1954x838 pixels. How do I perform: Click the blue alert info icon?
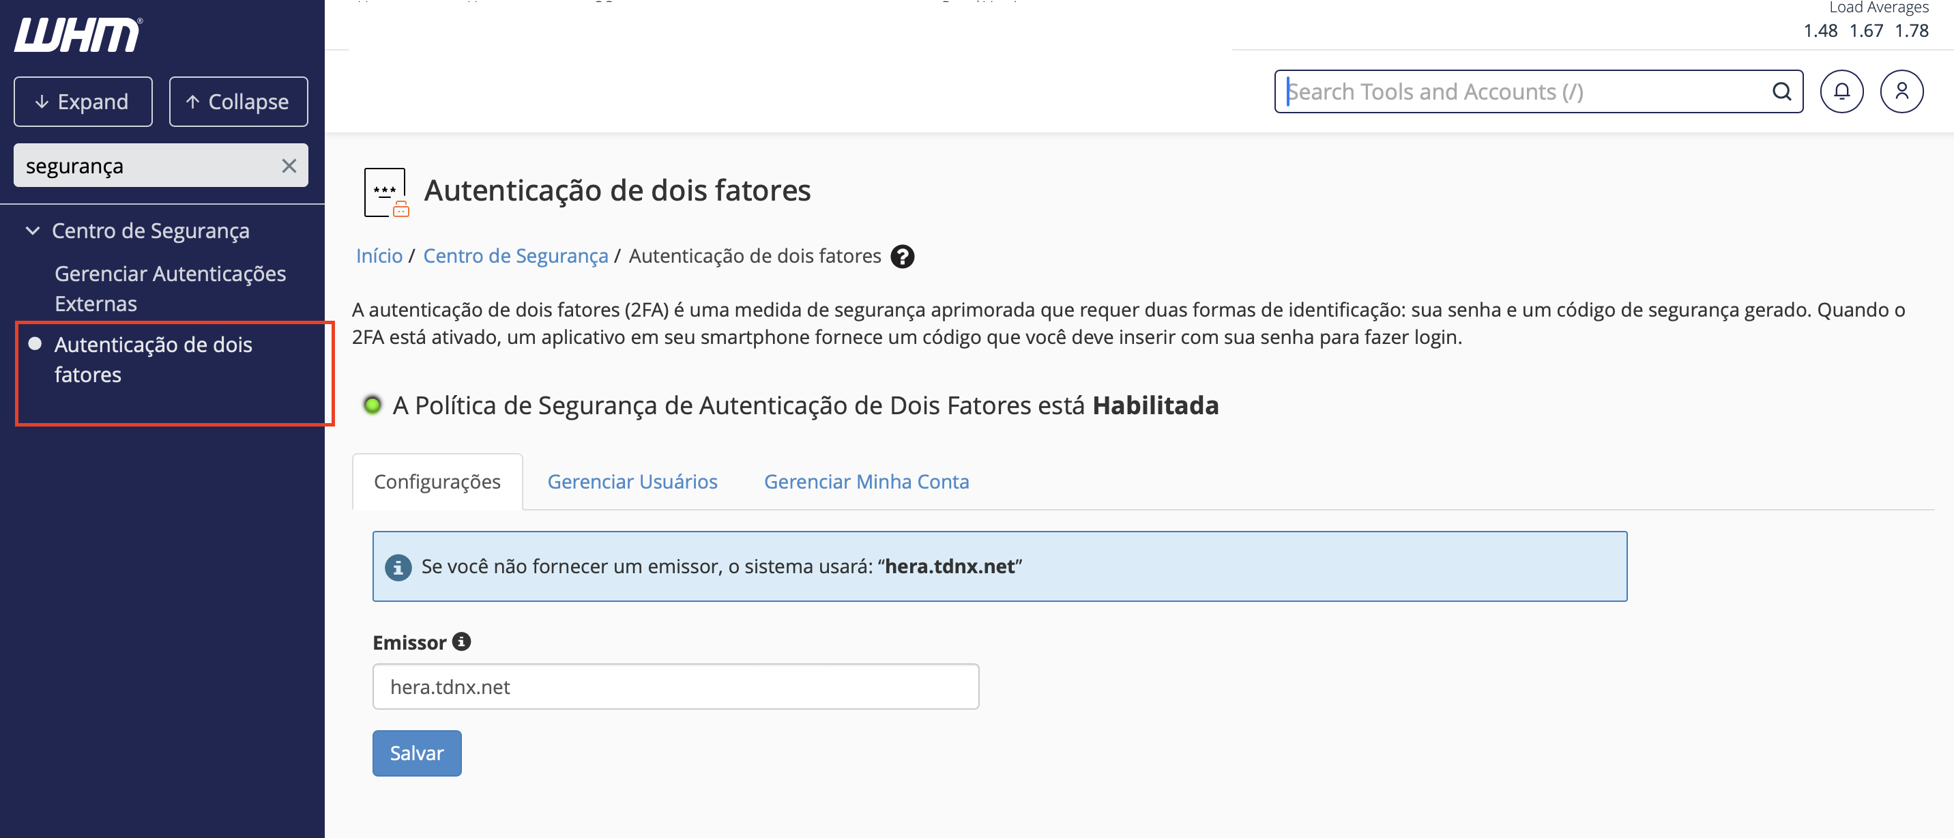(x=398, y=566)
